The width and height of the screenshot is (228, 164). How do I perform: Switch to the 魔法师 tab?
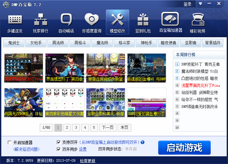pos(102,43)
